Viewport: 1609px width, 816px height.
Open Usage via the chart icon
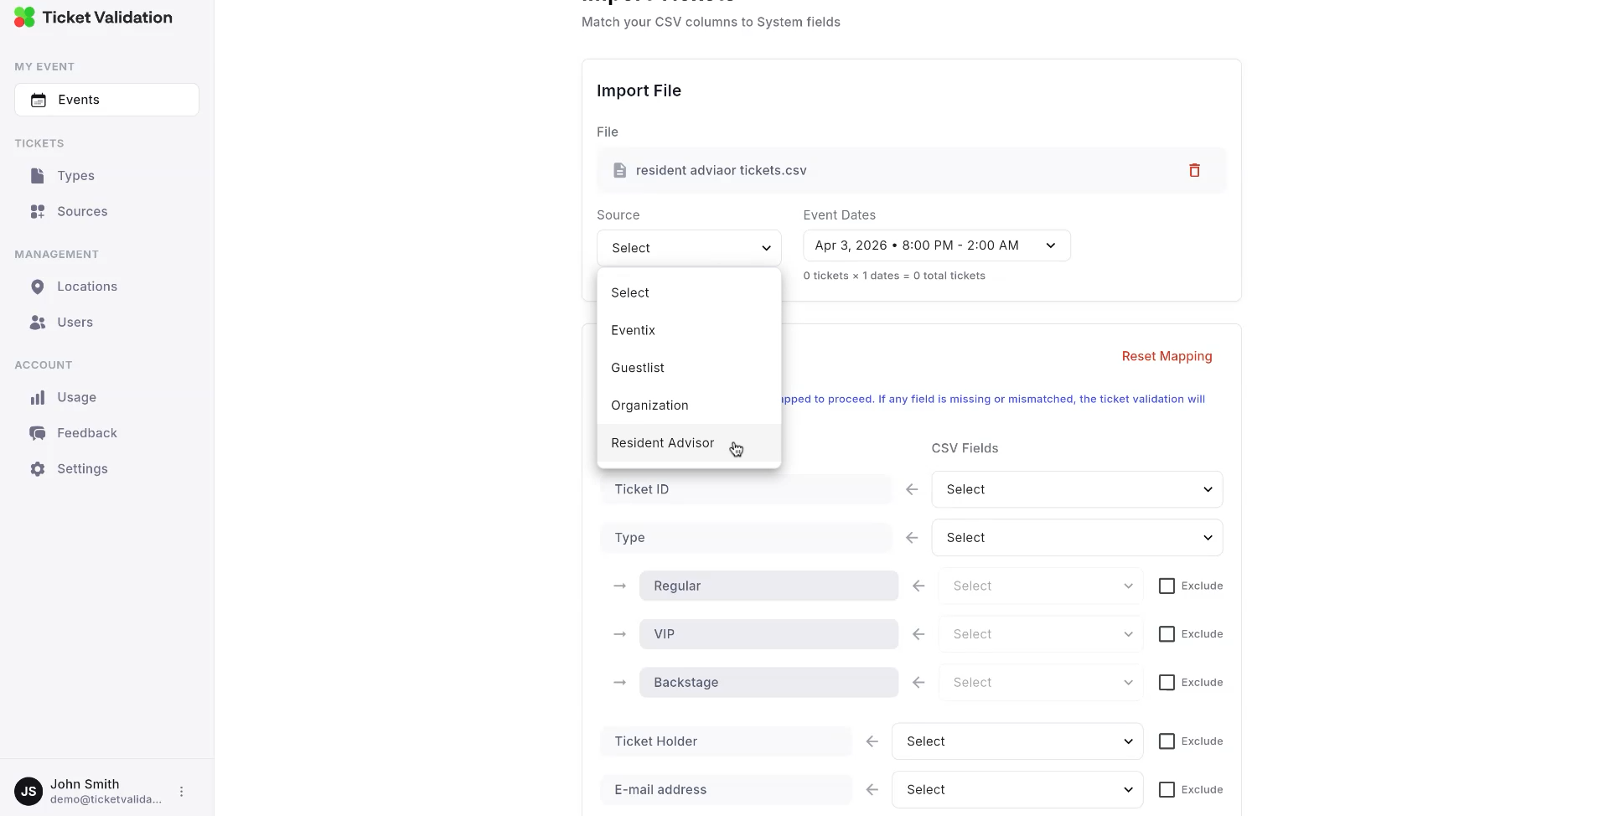[x=39, y=397]
